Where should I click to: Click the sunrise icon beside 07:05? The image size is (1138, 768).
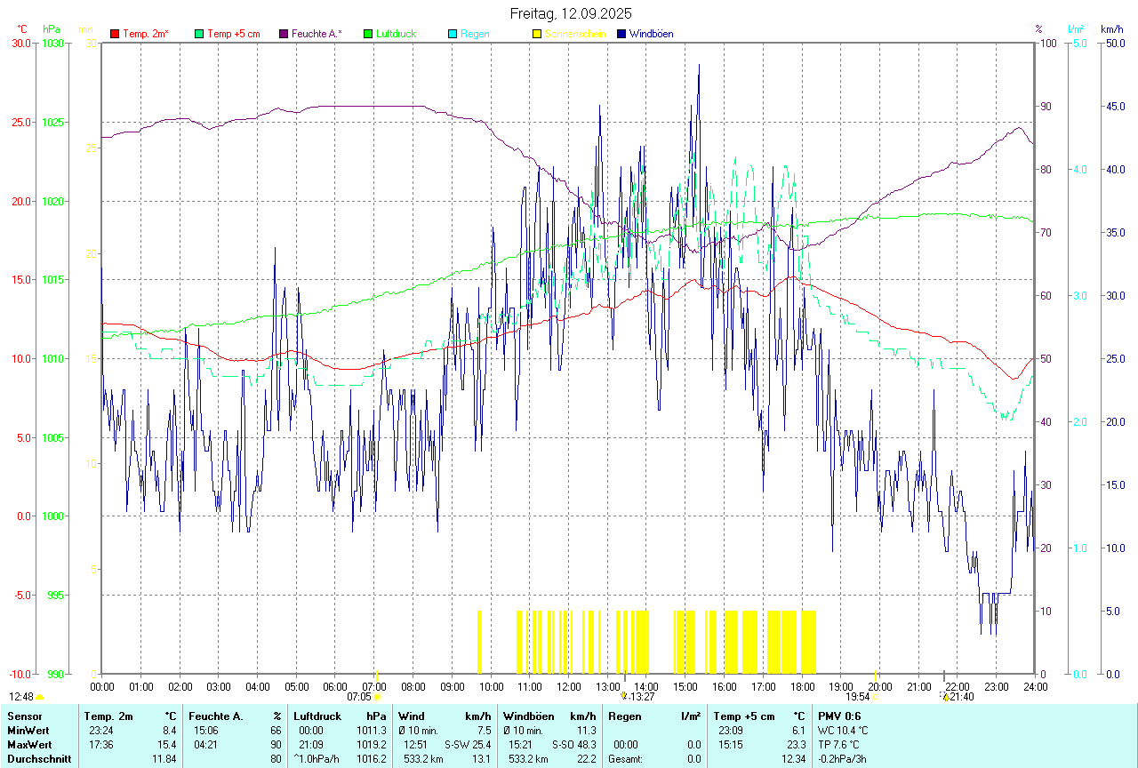tap(377, 697)
